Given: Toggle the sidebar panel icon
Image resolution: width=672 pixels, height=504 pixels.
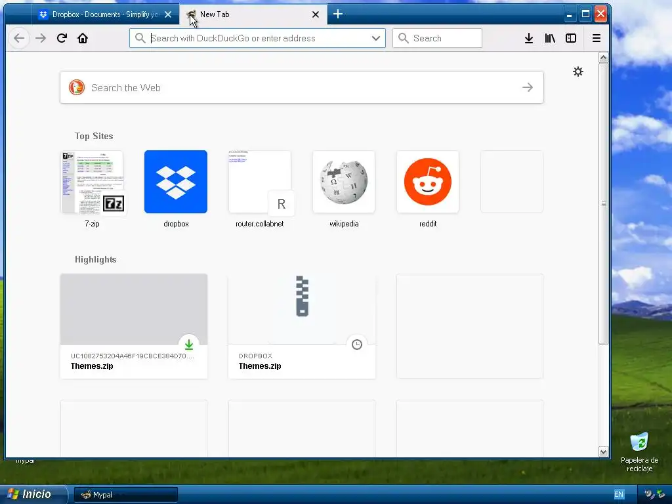Looking at the screenshot, I should tap(571, 38).
